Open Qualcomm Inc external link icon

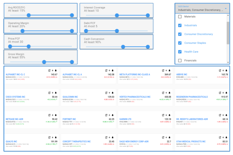coord(106,93)
